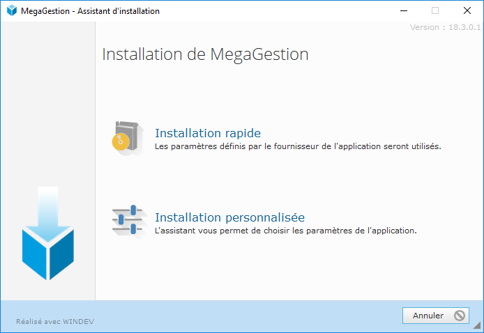
Task: Close the installation assistant window
Action: (467, 10)
